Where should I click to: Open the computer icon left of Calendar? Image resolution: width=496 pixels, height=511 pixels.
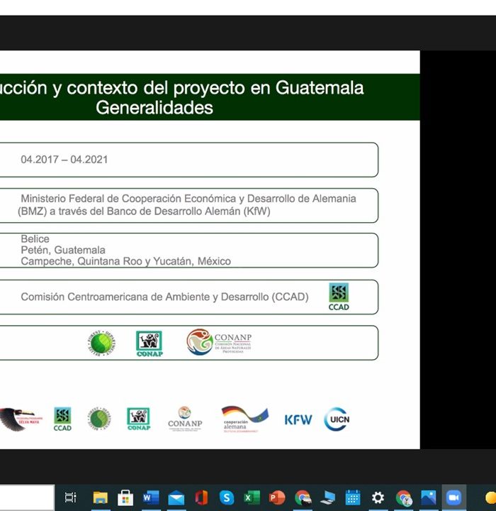click(328, 498)
